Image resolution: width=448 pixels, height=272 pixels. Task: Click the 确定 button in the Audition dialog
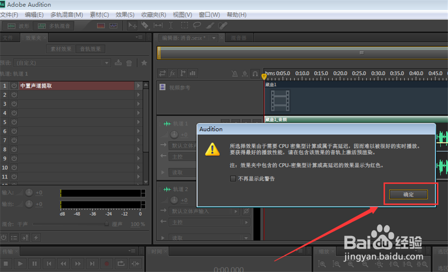point(408,195)
